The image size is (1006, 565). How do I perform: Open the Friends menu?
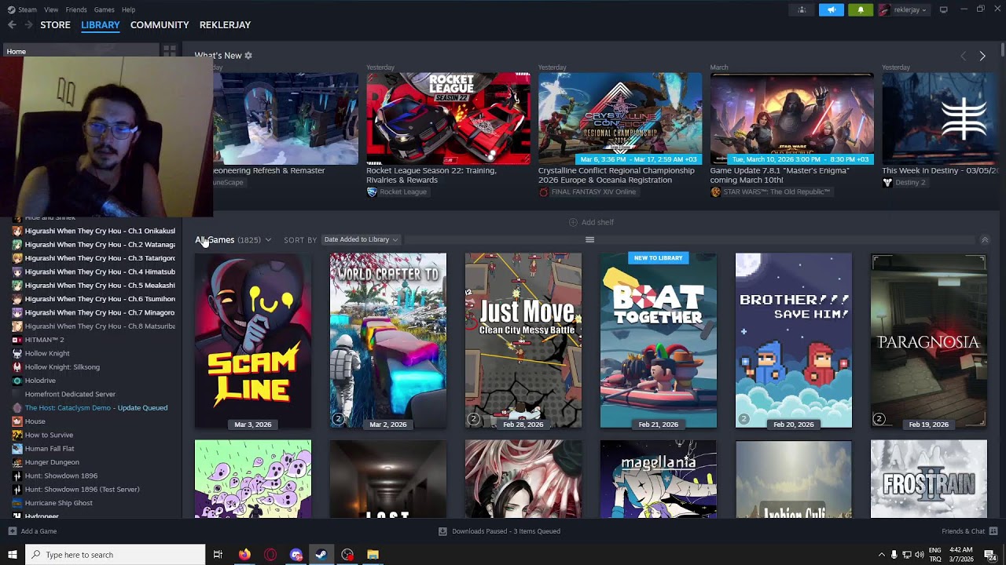point(76,9)
